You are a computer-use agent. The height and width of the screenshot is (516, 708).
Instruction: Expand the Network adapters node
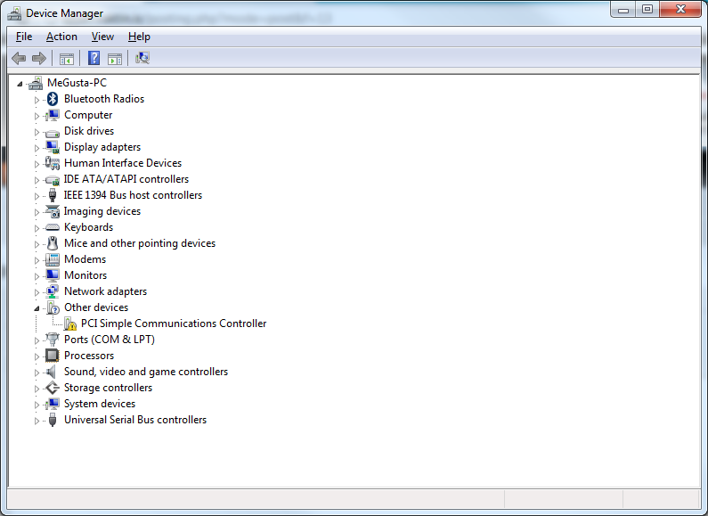(x=37, y=291)
